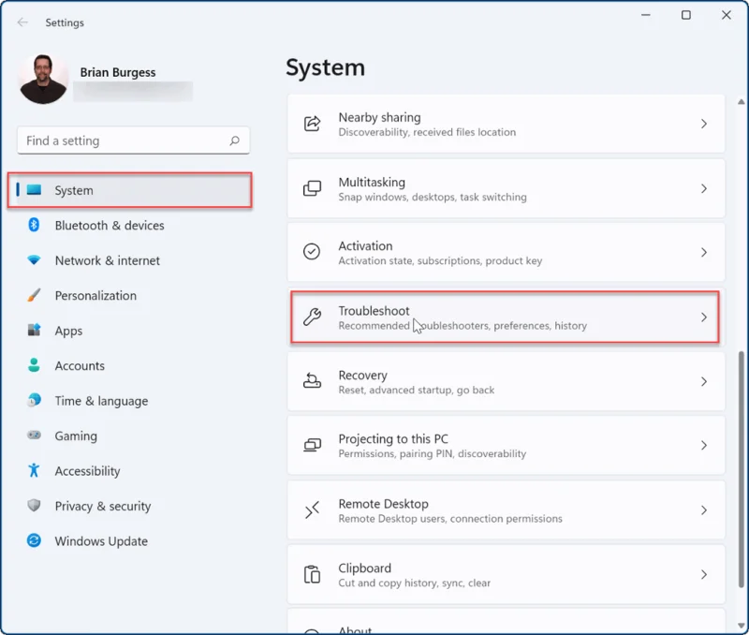Open the Clipboard title text
The width and height of the screenshot is (749, 635).
click(x=364, y=569)
